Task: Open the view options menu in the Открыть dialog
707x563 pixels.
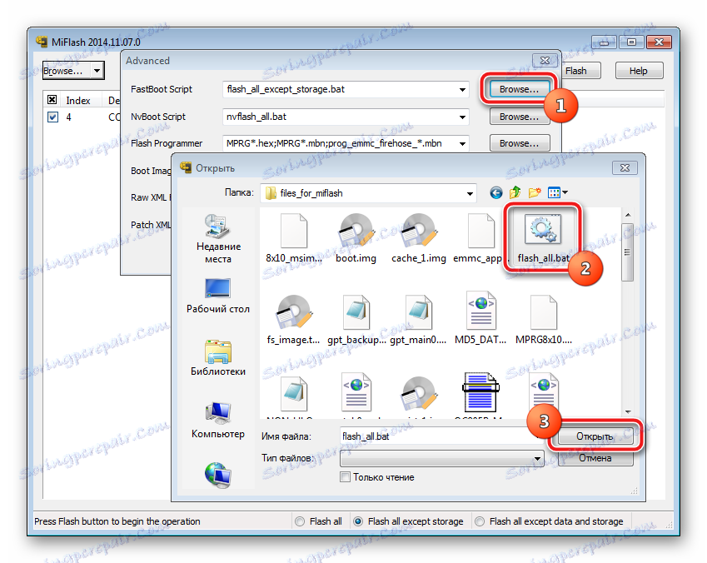Action: pyautogui.click(x=557, y=193)
